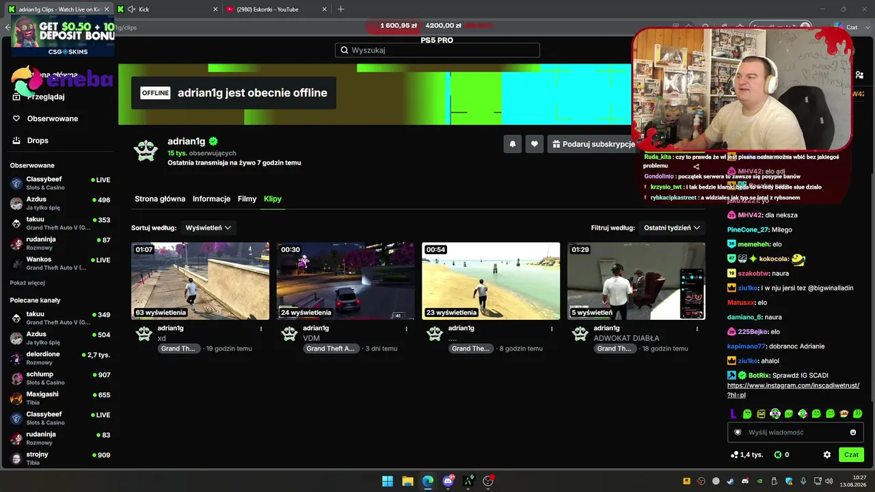Open Discord from the taskbar

448,481
